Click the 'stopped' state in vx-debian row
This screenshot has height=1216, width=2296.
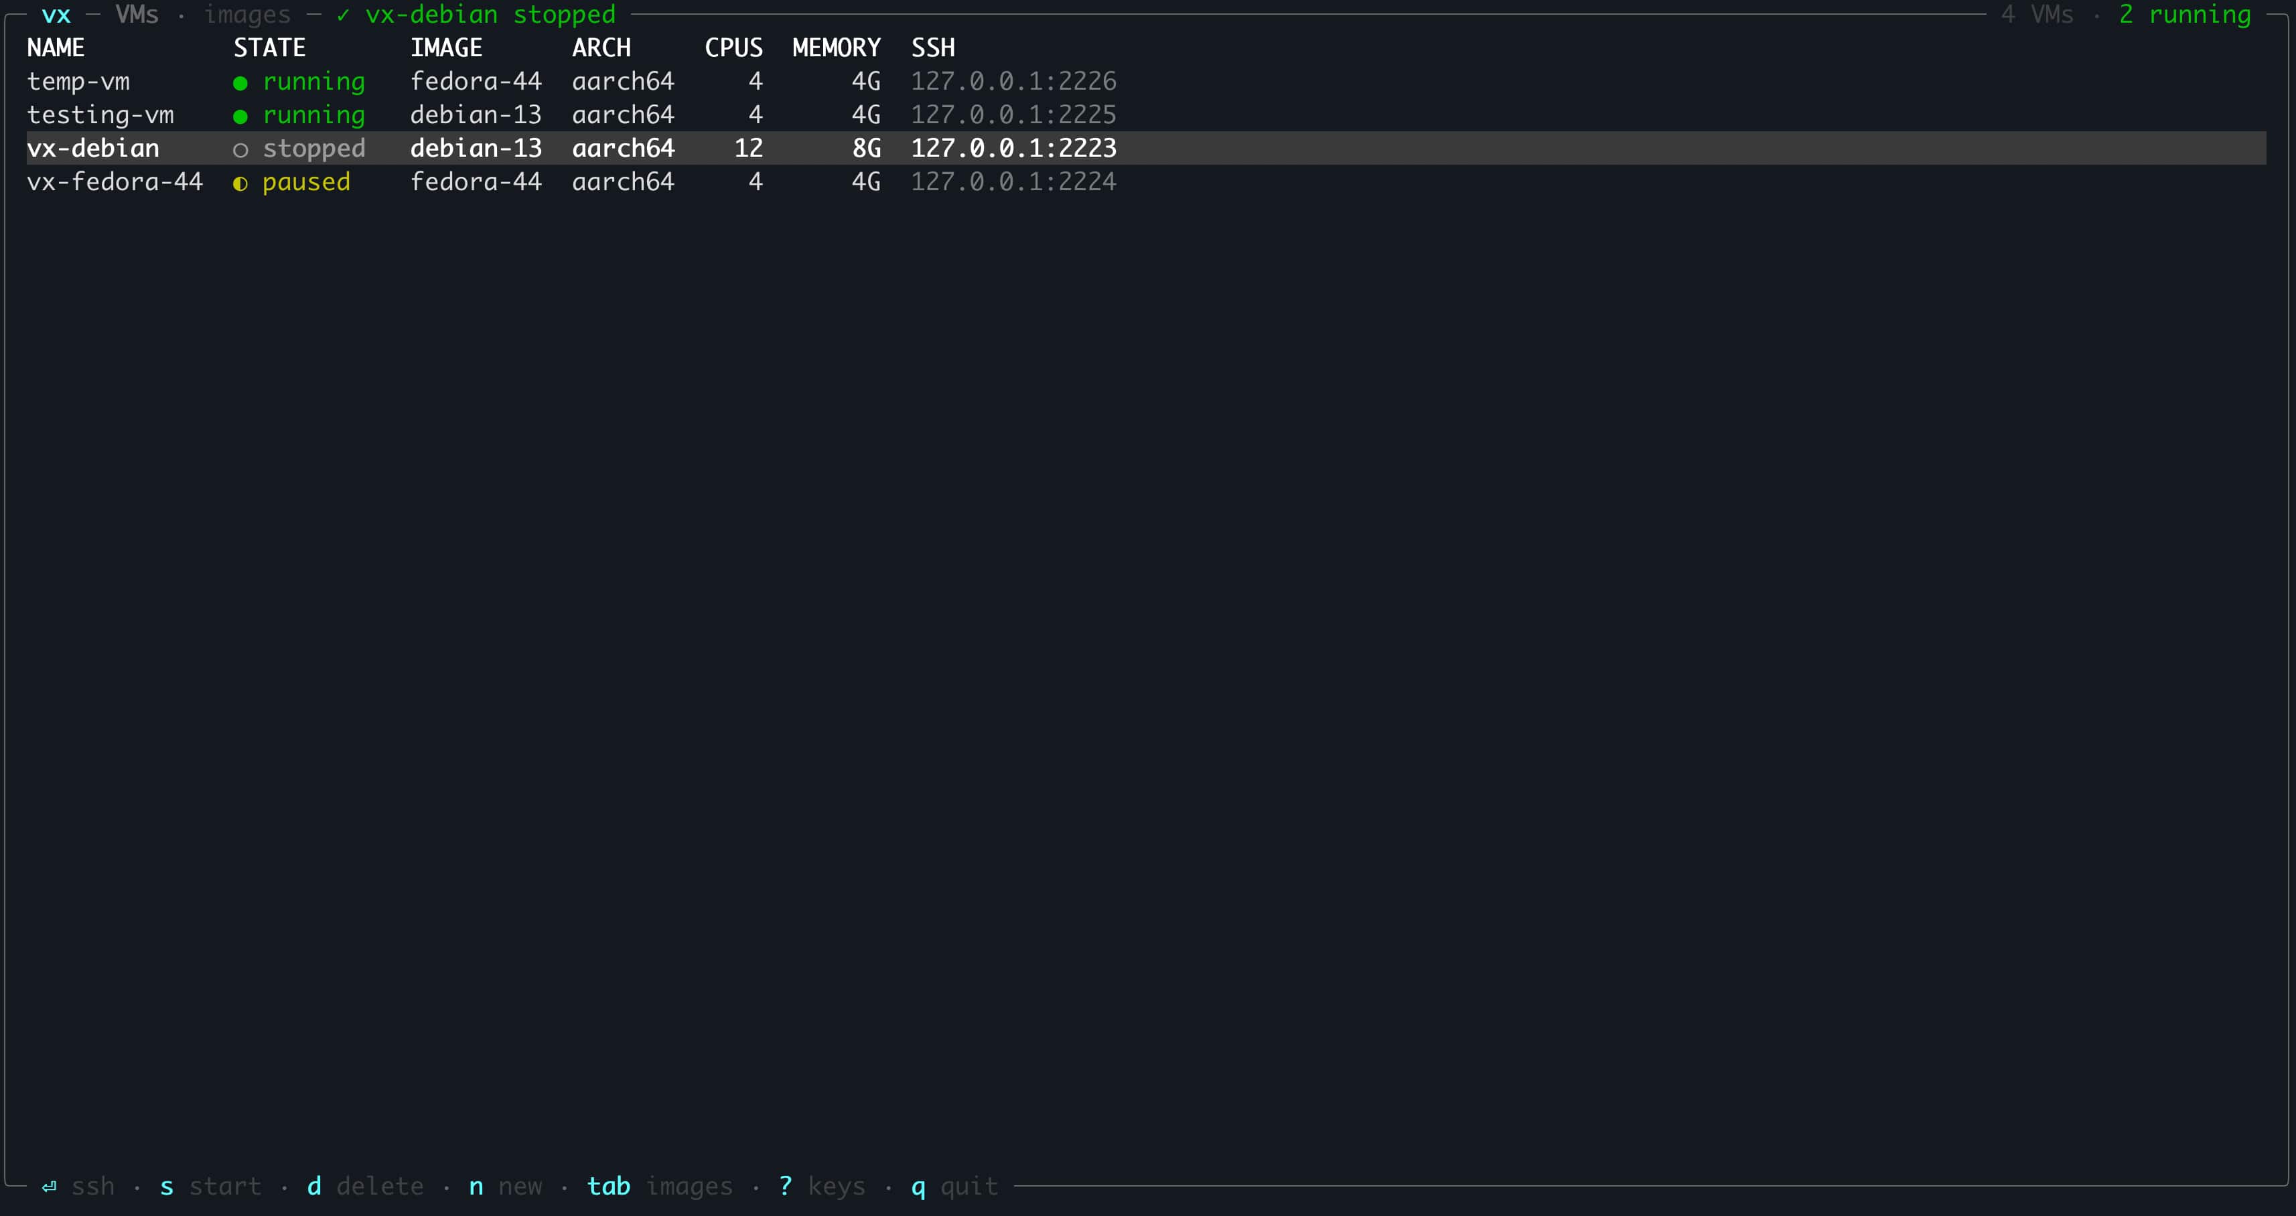(313, 149)
